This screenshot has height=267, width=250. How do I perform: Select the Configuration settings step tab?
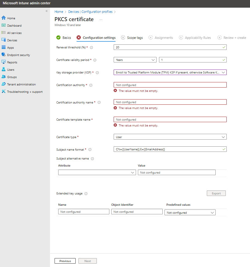click(96, 38)
